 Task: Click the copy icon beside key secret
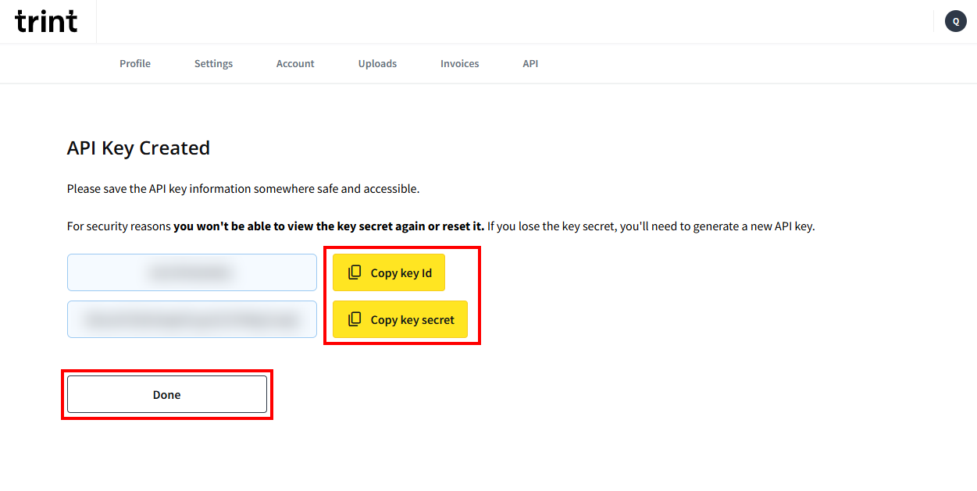pyautogui.click(x=355, y=319)
